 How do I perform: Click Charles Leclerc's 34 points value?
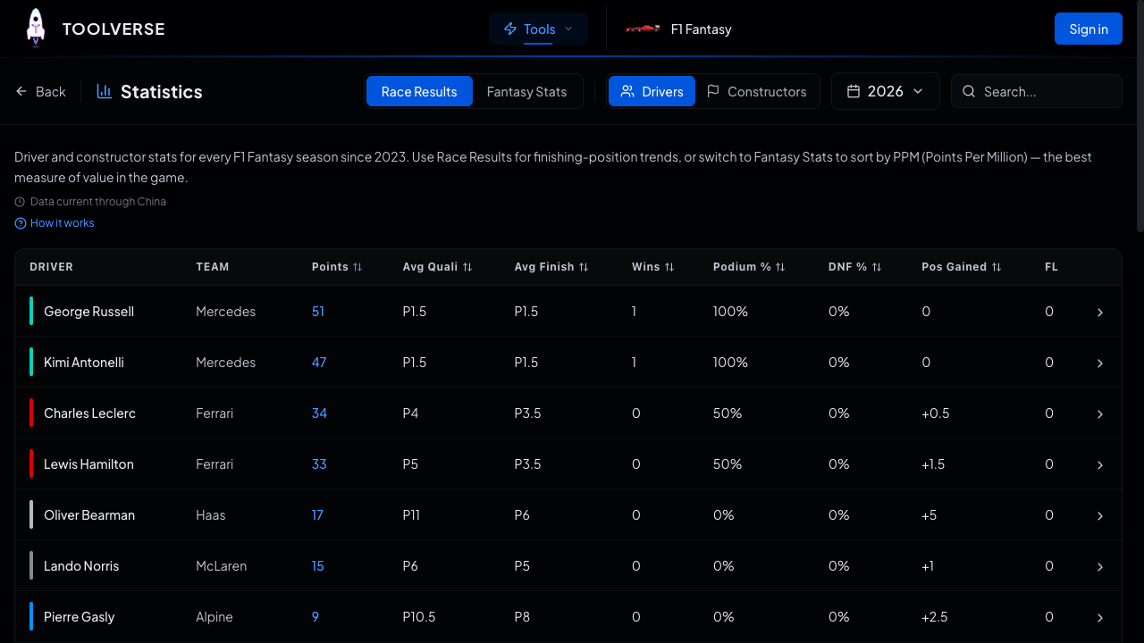coord(319,413)
